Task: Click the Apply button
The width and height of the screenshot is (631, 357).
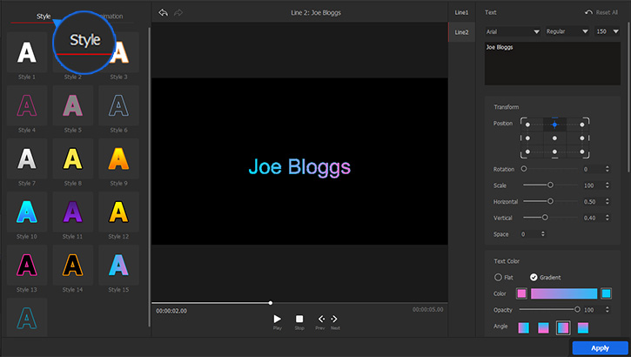Action: 600,347
